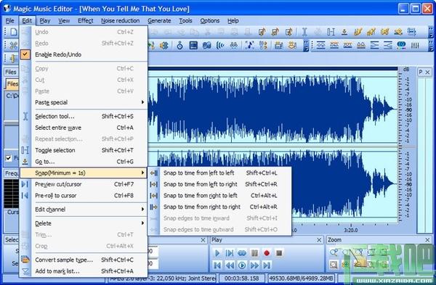Click the circled play button in the Play panel
Viewport: 436px width, 285px height.
click(242, 265)
